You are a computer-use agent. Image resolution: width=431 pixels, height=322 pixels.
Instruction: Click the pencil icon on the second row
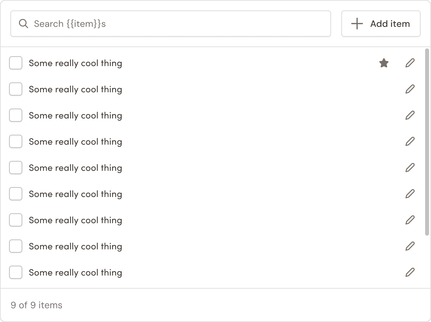pos(410,89)
